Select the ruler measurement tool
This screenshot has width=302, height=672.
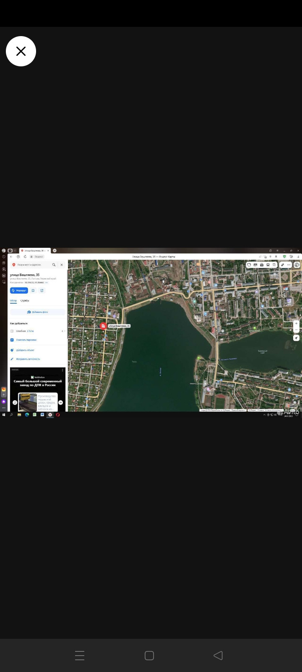pyautogui.click(x=283, y=265)
